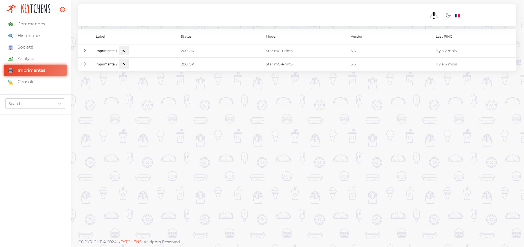The width and height of the screenshot is (524, 247).
Task: Open the Commandes menu
Action: pos(31,24)
